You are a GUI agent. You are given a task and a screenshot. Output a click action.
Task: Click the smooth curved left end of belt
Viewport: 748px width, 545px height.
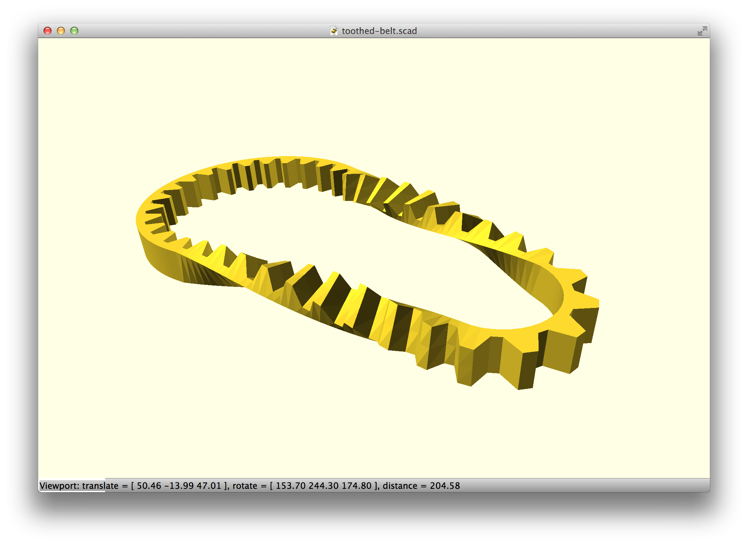(x=157, y=257)
